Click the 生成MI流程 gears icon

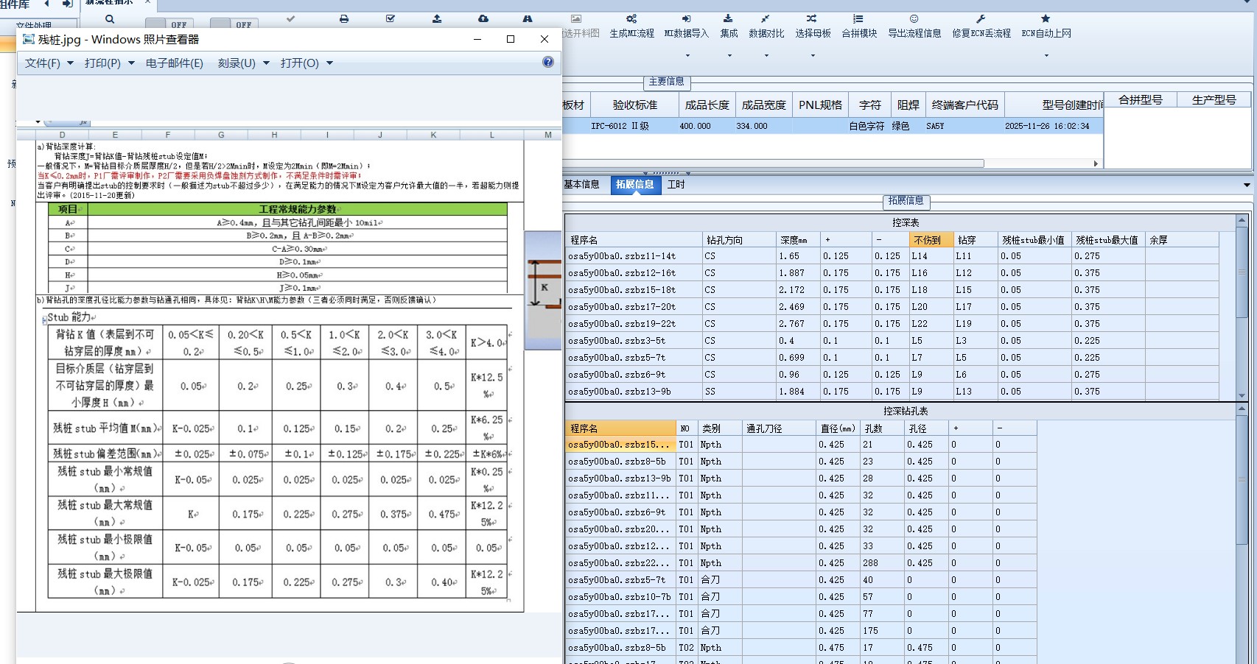pyautogui.click(x=631, y=18)
